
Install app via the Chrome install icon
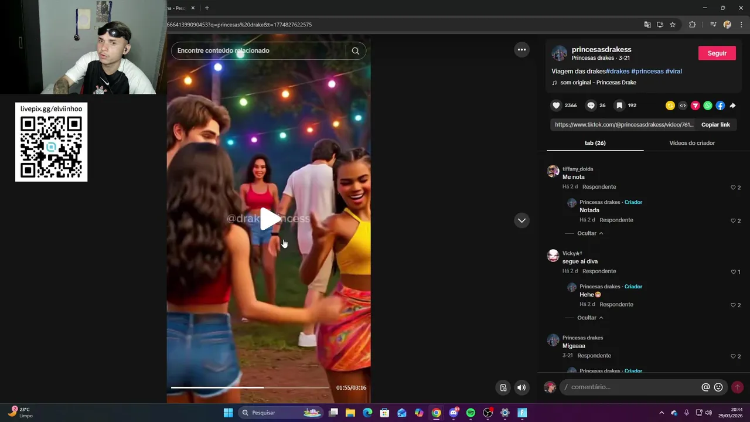660,25
